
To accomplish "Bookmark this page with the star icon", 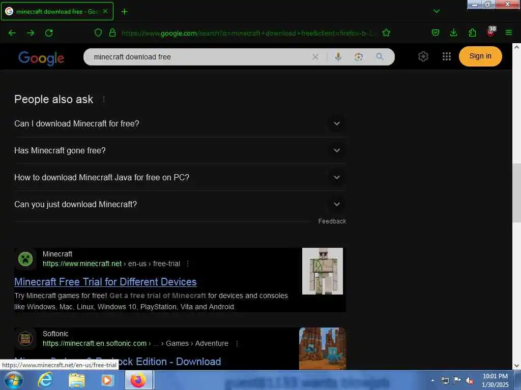I will 386,33.
